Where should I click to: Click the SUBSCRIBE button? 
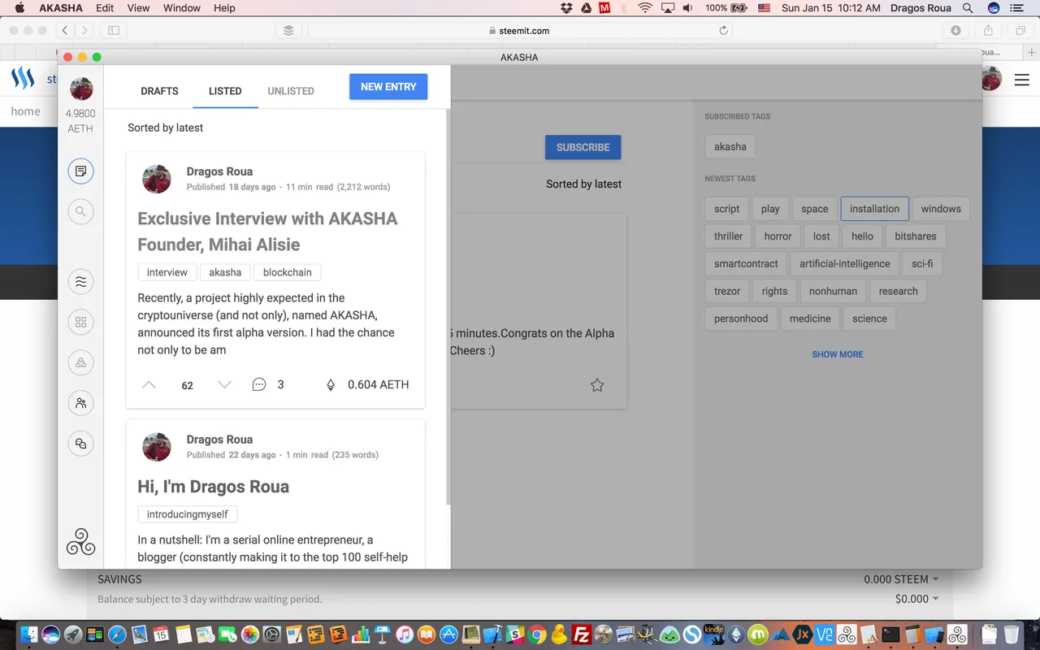583,148
